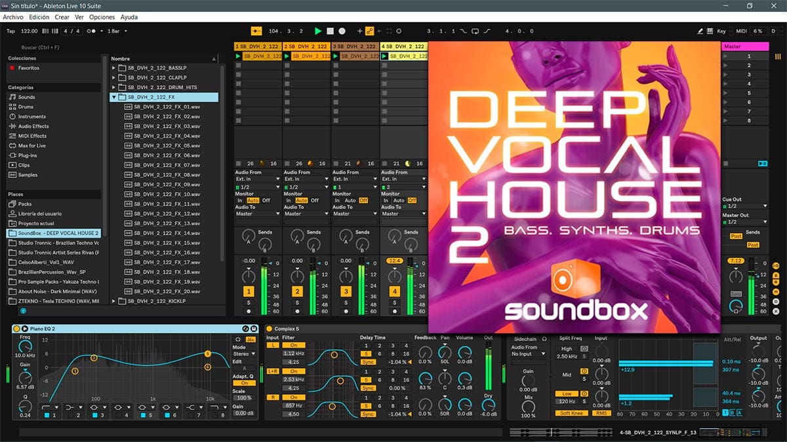Open the Drums category

coord(26,107)
